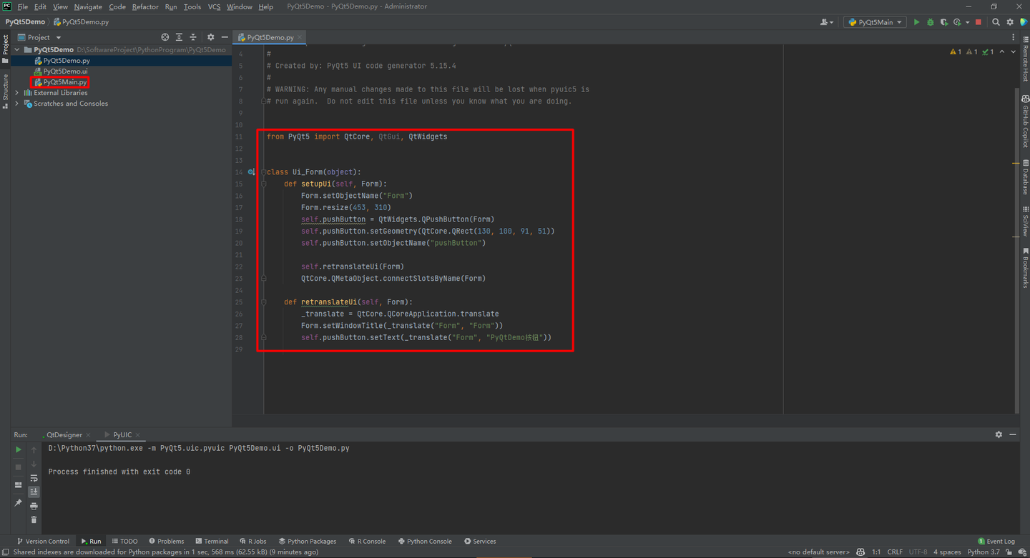
Task: Toggle scroll to end in the Run console
Action: 34,492
